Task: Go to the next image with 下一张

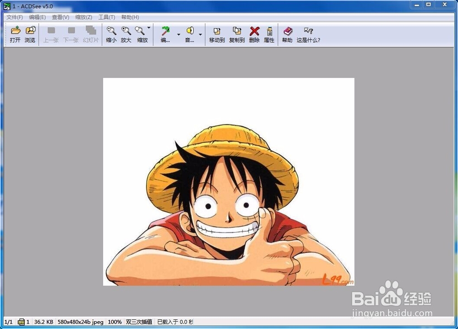Action: [x=71, y=30]
